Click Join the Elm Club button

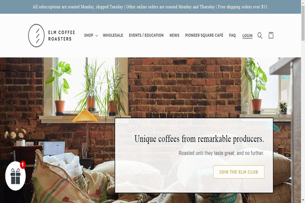239,172
